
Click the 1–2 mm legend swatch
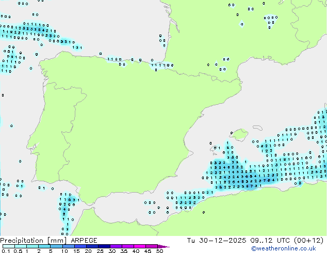click(32, 246)
